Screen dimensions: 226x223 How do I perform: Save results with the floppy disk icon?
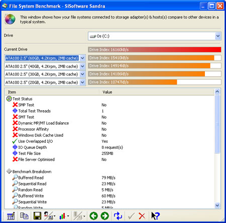coord(37,216)
